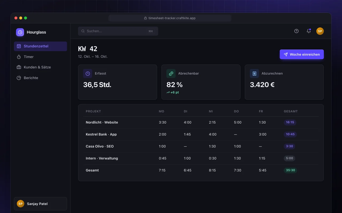Click the Abrechenbar coin icon
The height and width of the screenshot is (213, 342).
(x=171, y=73)
